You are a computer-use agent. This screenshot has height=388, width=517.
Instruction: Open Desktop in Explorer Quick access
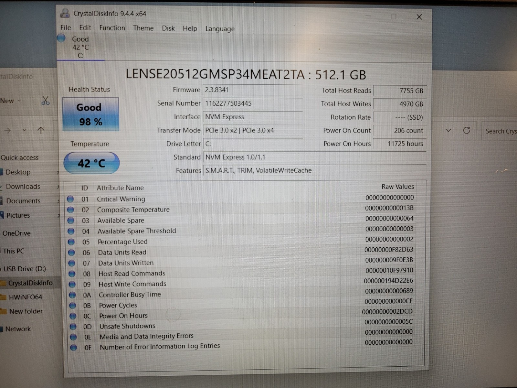(18, 172)
